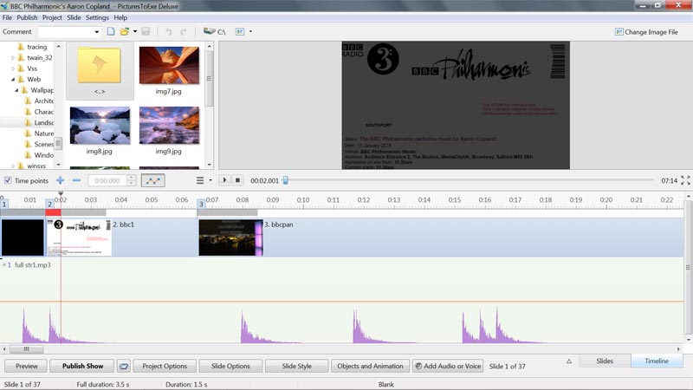The image size is (693, 390).
Task: Open dropdown arrow next to open folder icon
Action: click(135, 31)
